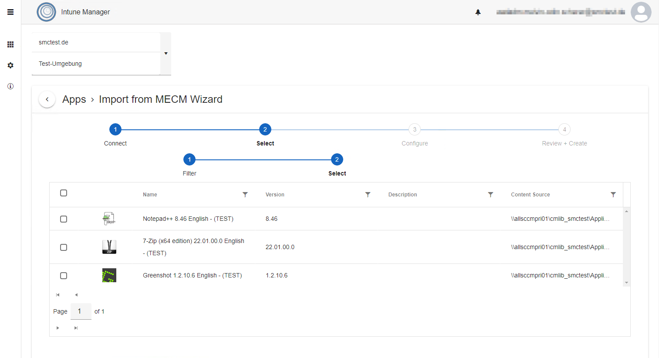Screen dimensions: 659x358
Task: Check the 7-Zip row checkbox
Action: pyautogui.click(x=64, y=247)
